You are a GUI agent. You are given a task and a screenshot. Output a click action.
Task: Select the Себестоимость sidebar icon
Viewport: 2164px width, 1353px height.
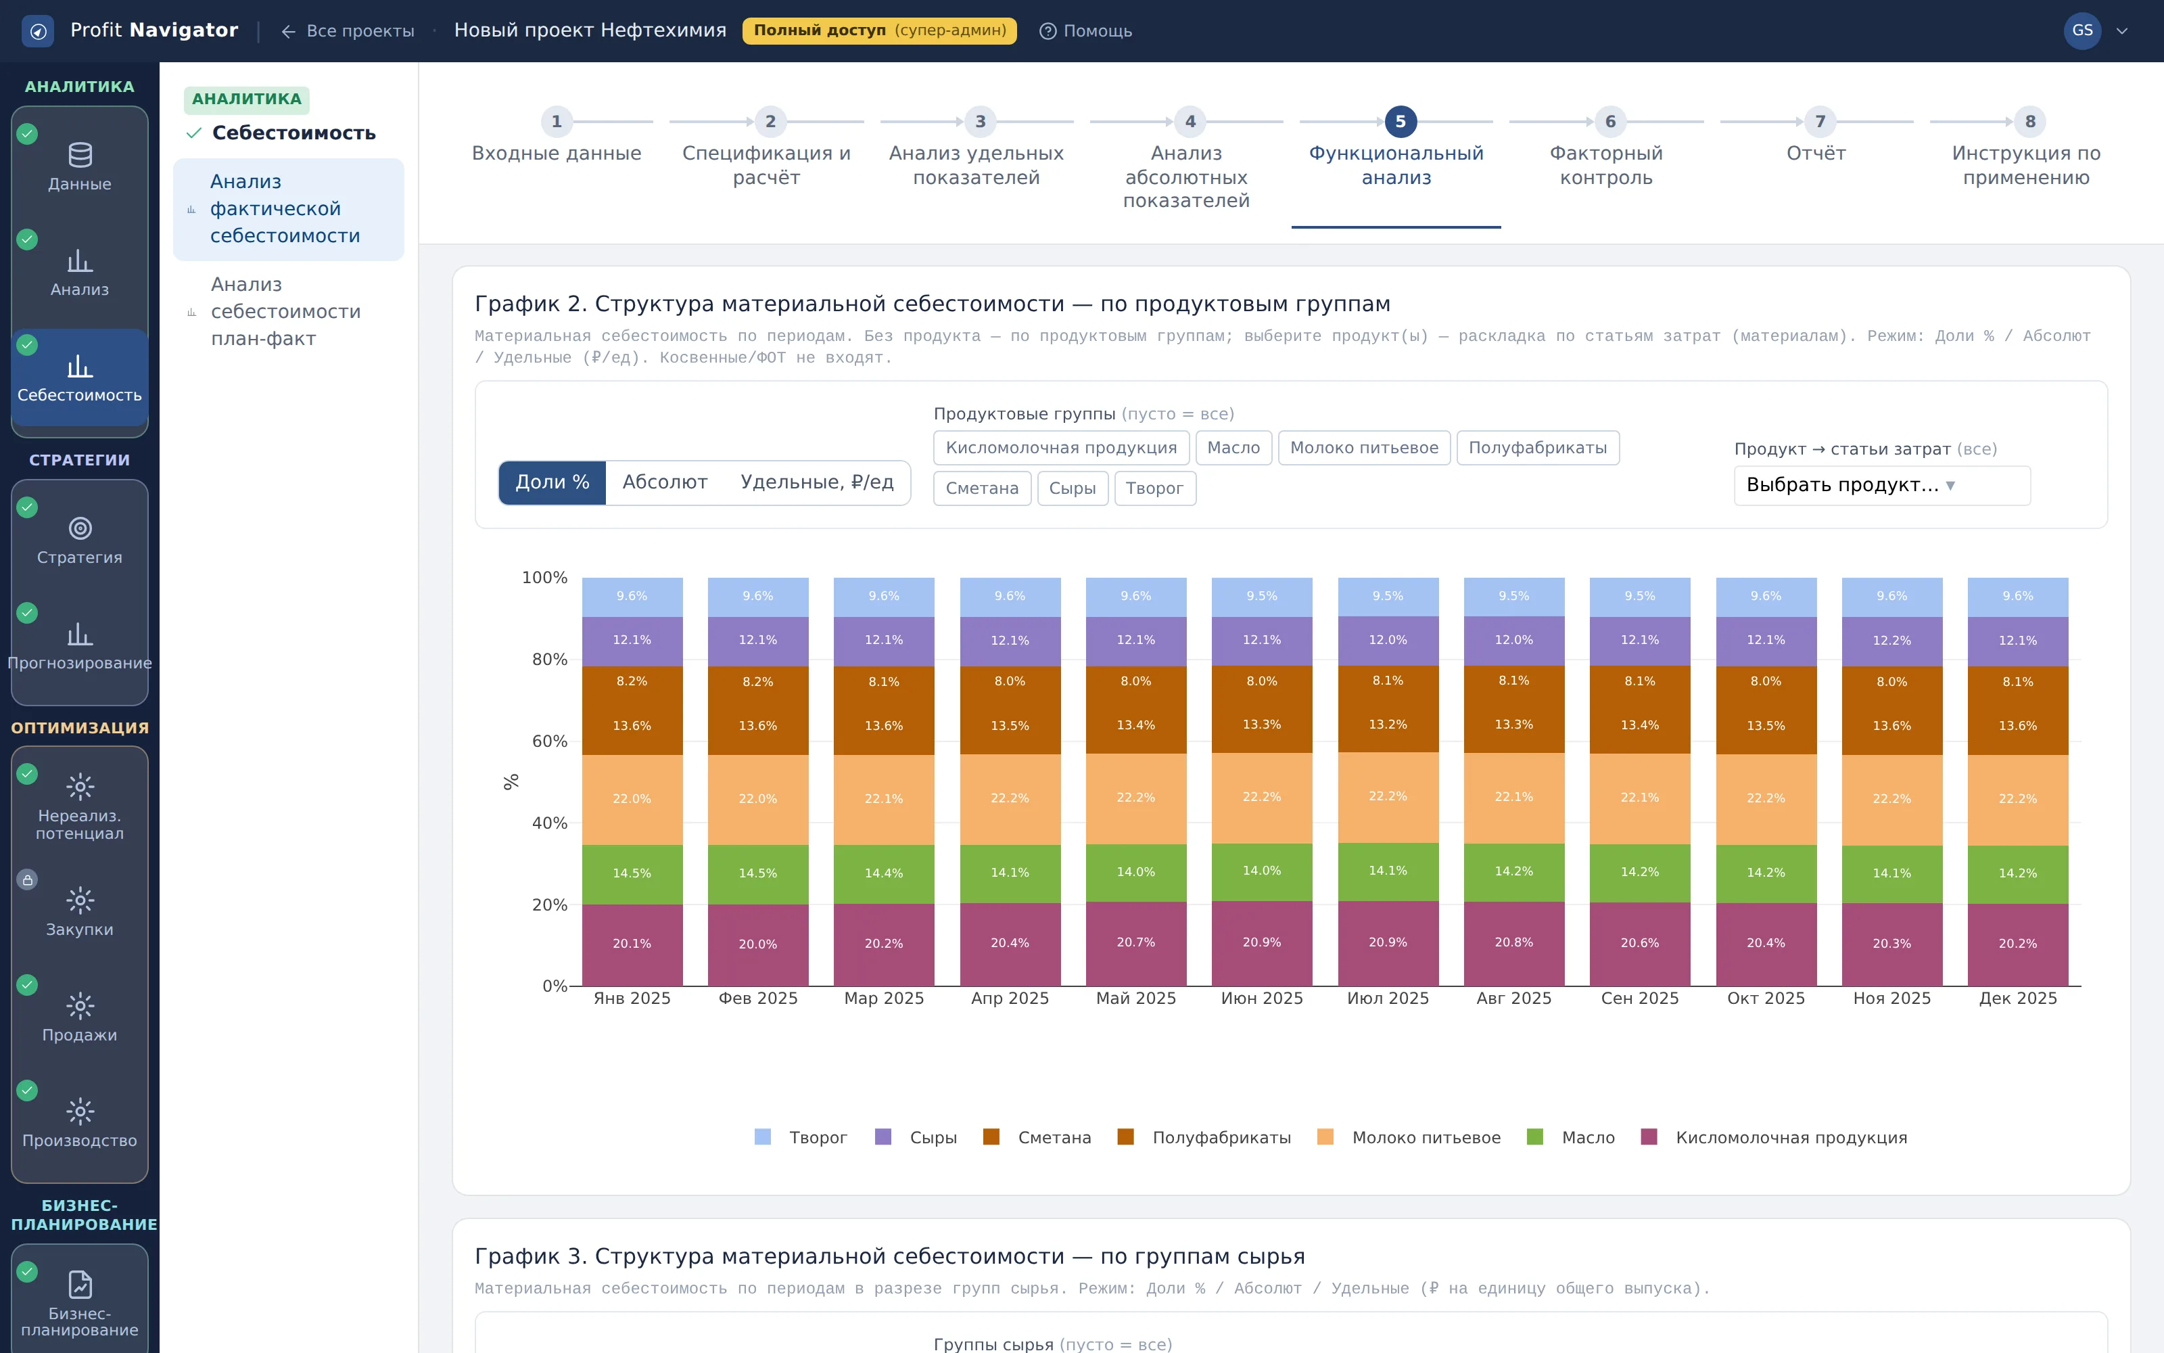click(x=80, y=366)
